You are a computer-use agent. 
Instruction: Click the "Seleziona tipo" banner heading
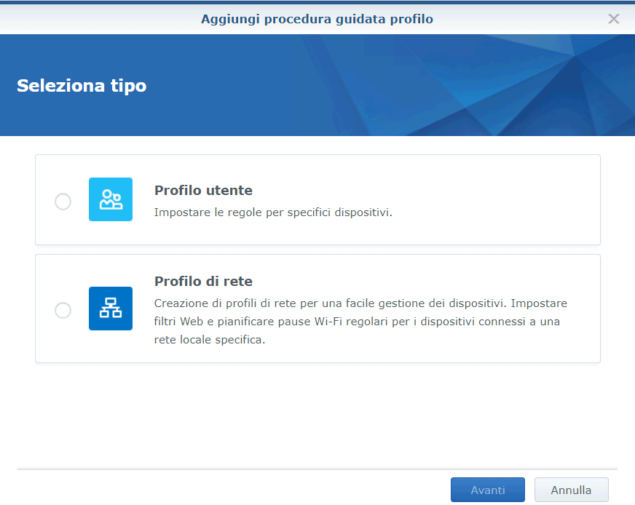tap(82, 86)
